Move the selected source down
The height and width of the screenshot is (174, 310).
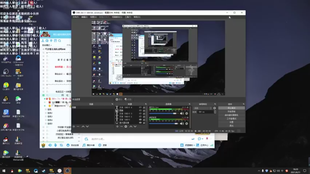pyautogui.click(x=135, y=126)
